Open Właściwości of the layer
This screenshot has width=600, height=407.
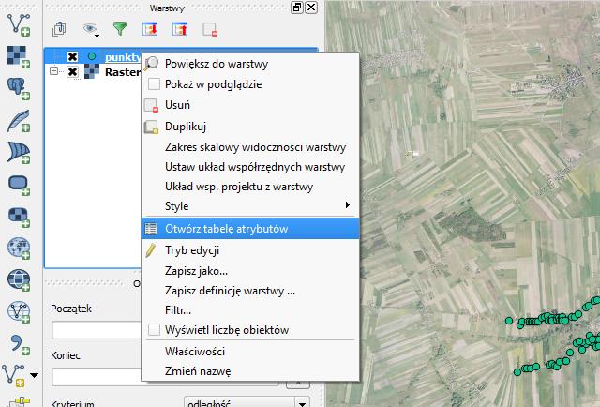[250, 352]
